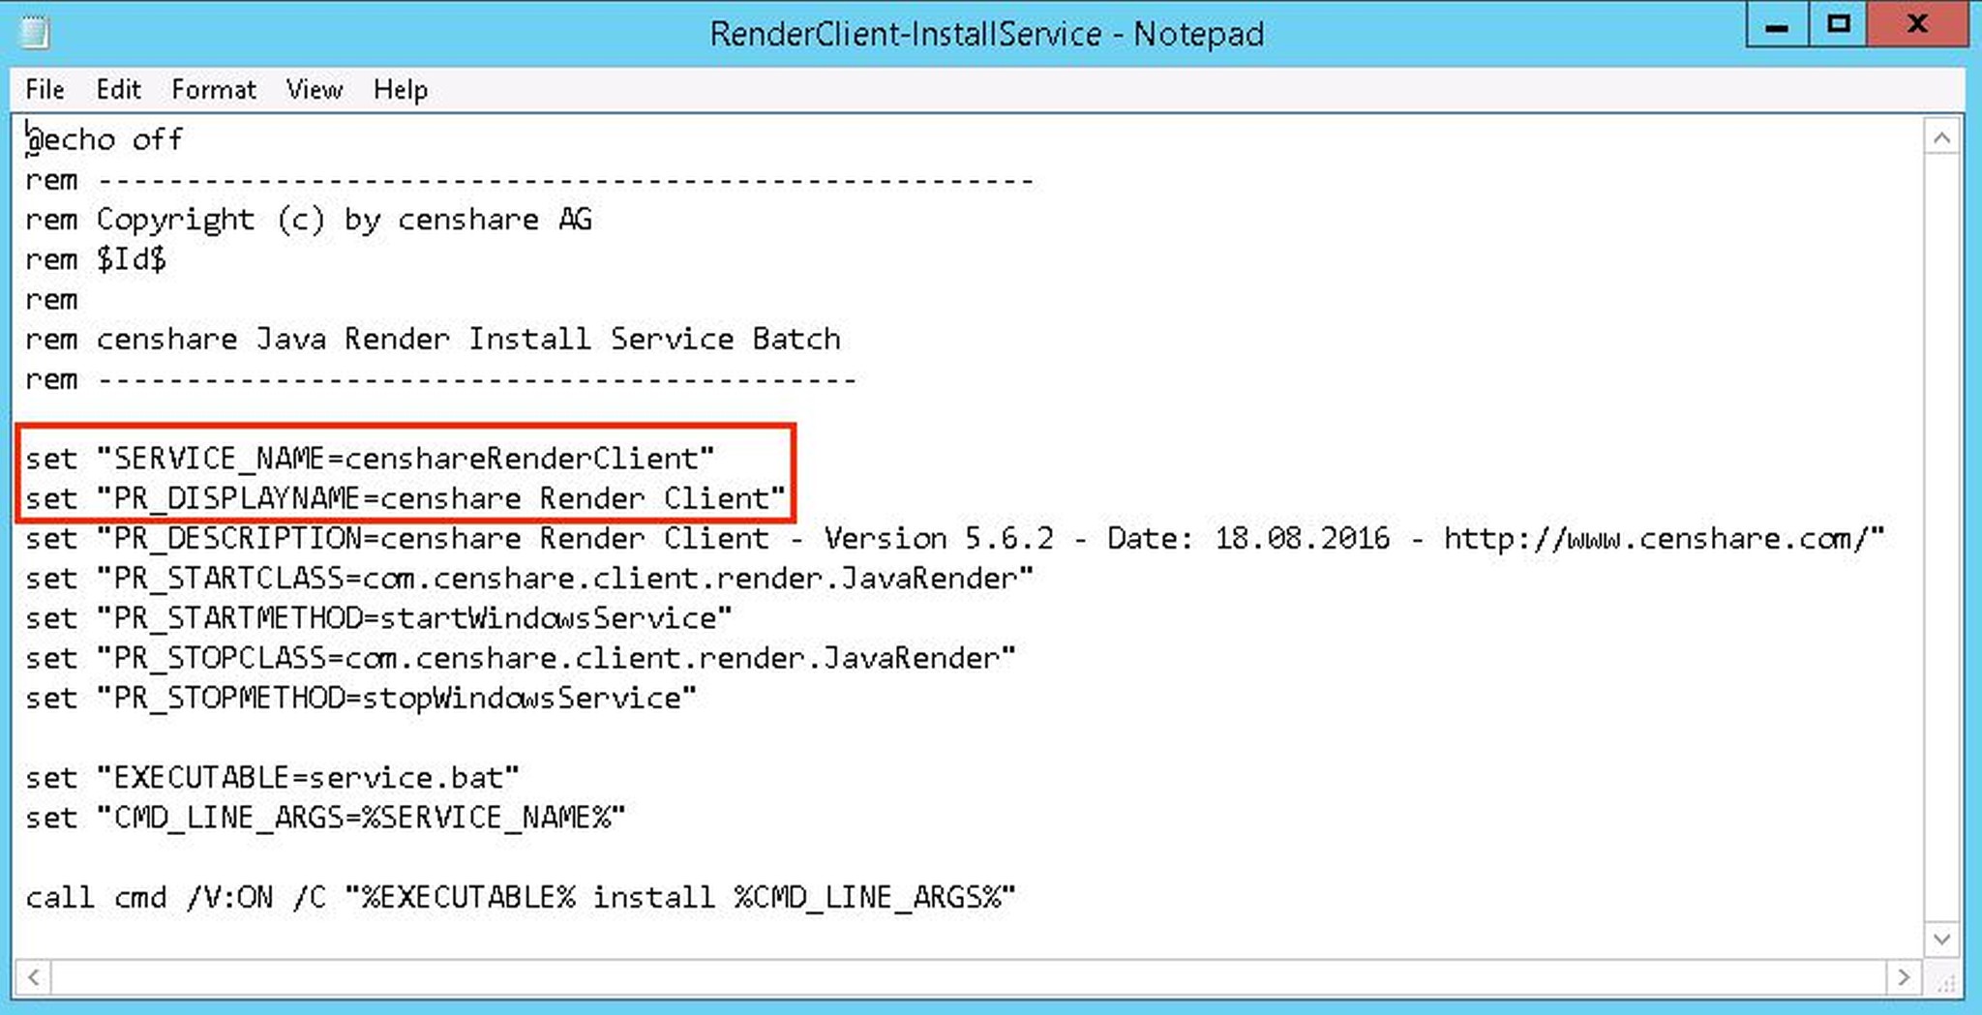The height and width of the screenshot is (1015, 1982).
Task: Click the EXECUTABLE=service.bat line
Action: click(x=310, y=778)
